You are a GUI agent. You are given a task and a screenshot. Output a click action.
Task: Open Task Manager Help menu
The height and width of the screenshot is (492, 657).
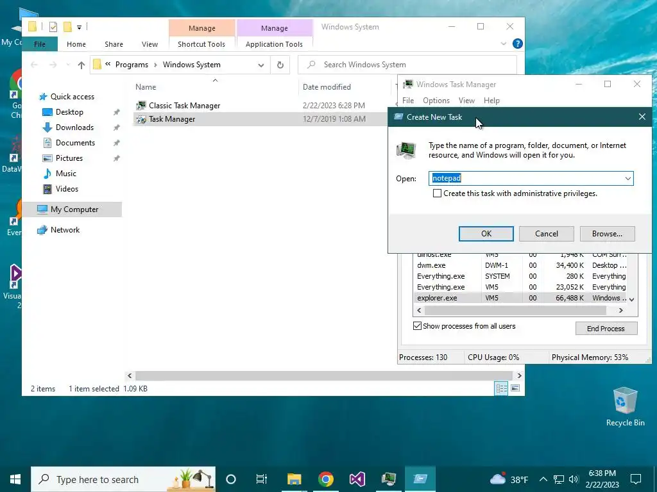[491, 101]
